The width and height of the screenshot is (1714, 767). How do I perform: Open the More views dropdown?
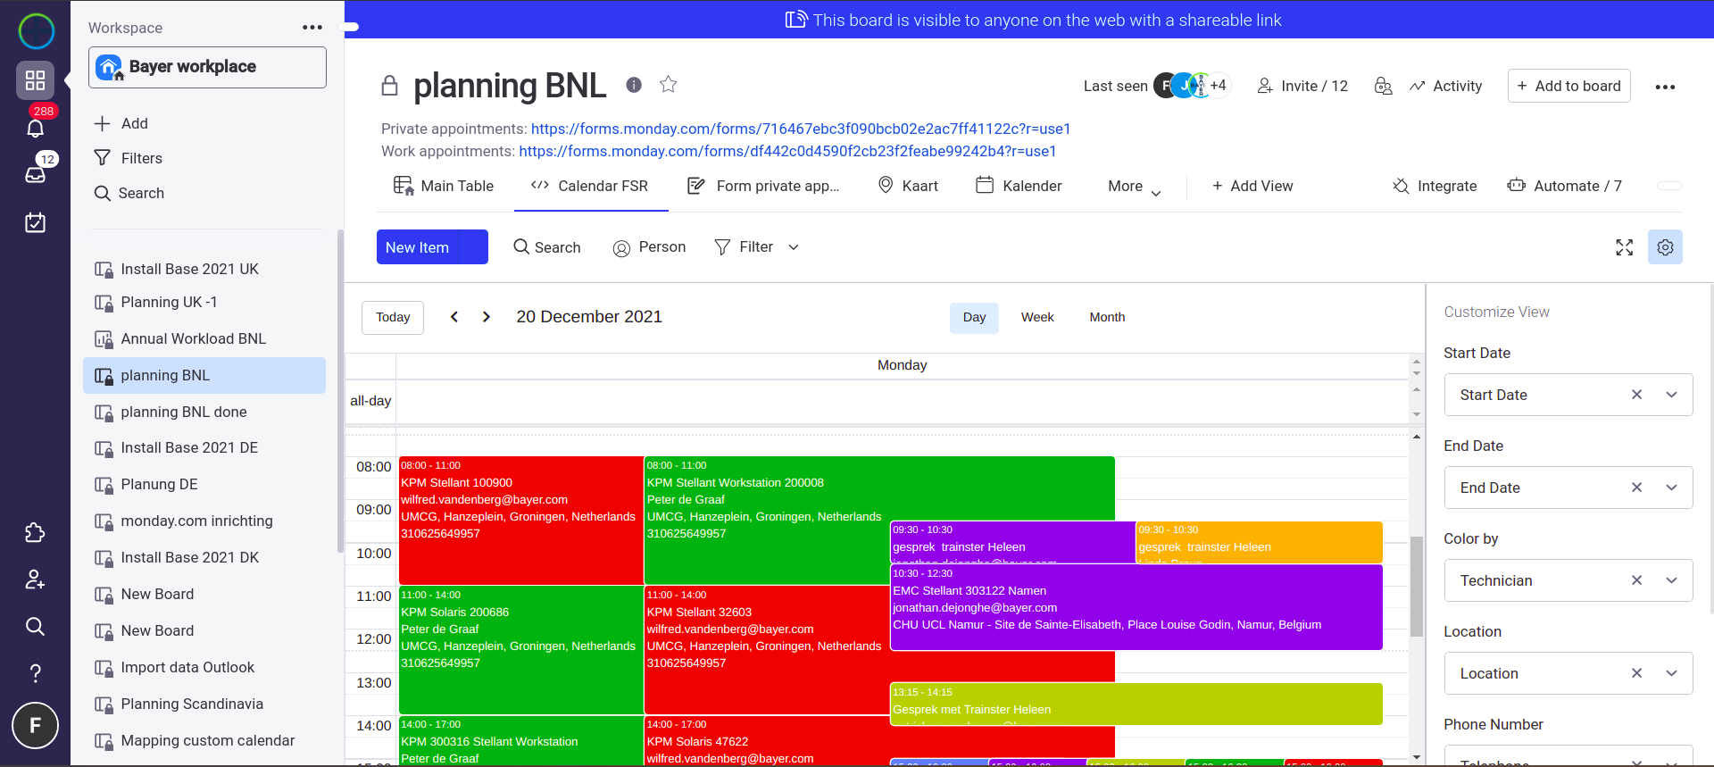pos(1134,186)
